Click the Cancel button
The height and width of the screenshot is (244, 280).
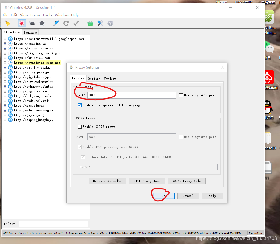188,196
